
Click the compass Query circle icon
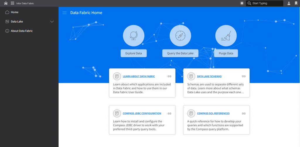point(180,36)
